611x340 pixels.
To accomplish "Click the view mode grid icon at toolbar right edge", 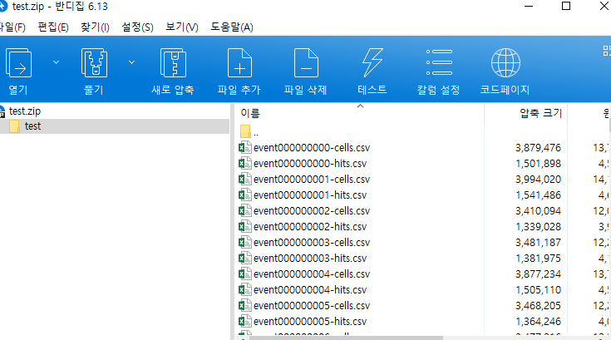I will click(607, 51).
